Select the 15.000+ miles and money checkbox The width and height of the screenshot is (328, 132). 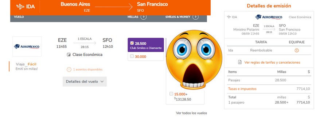coord(171,94)
